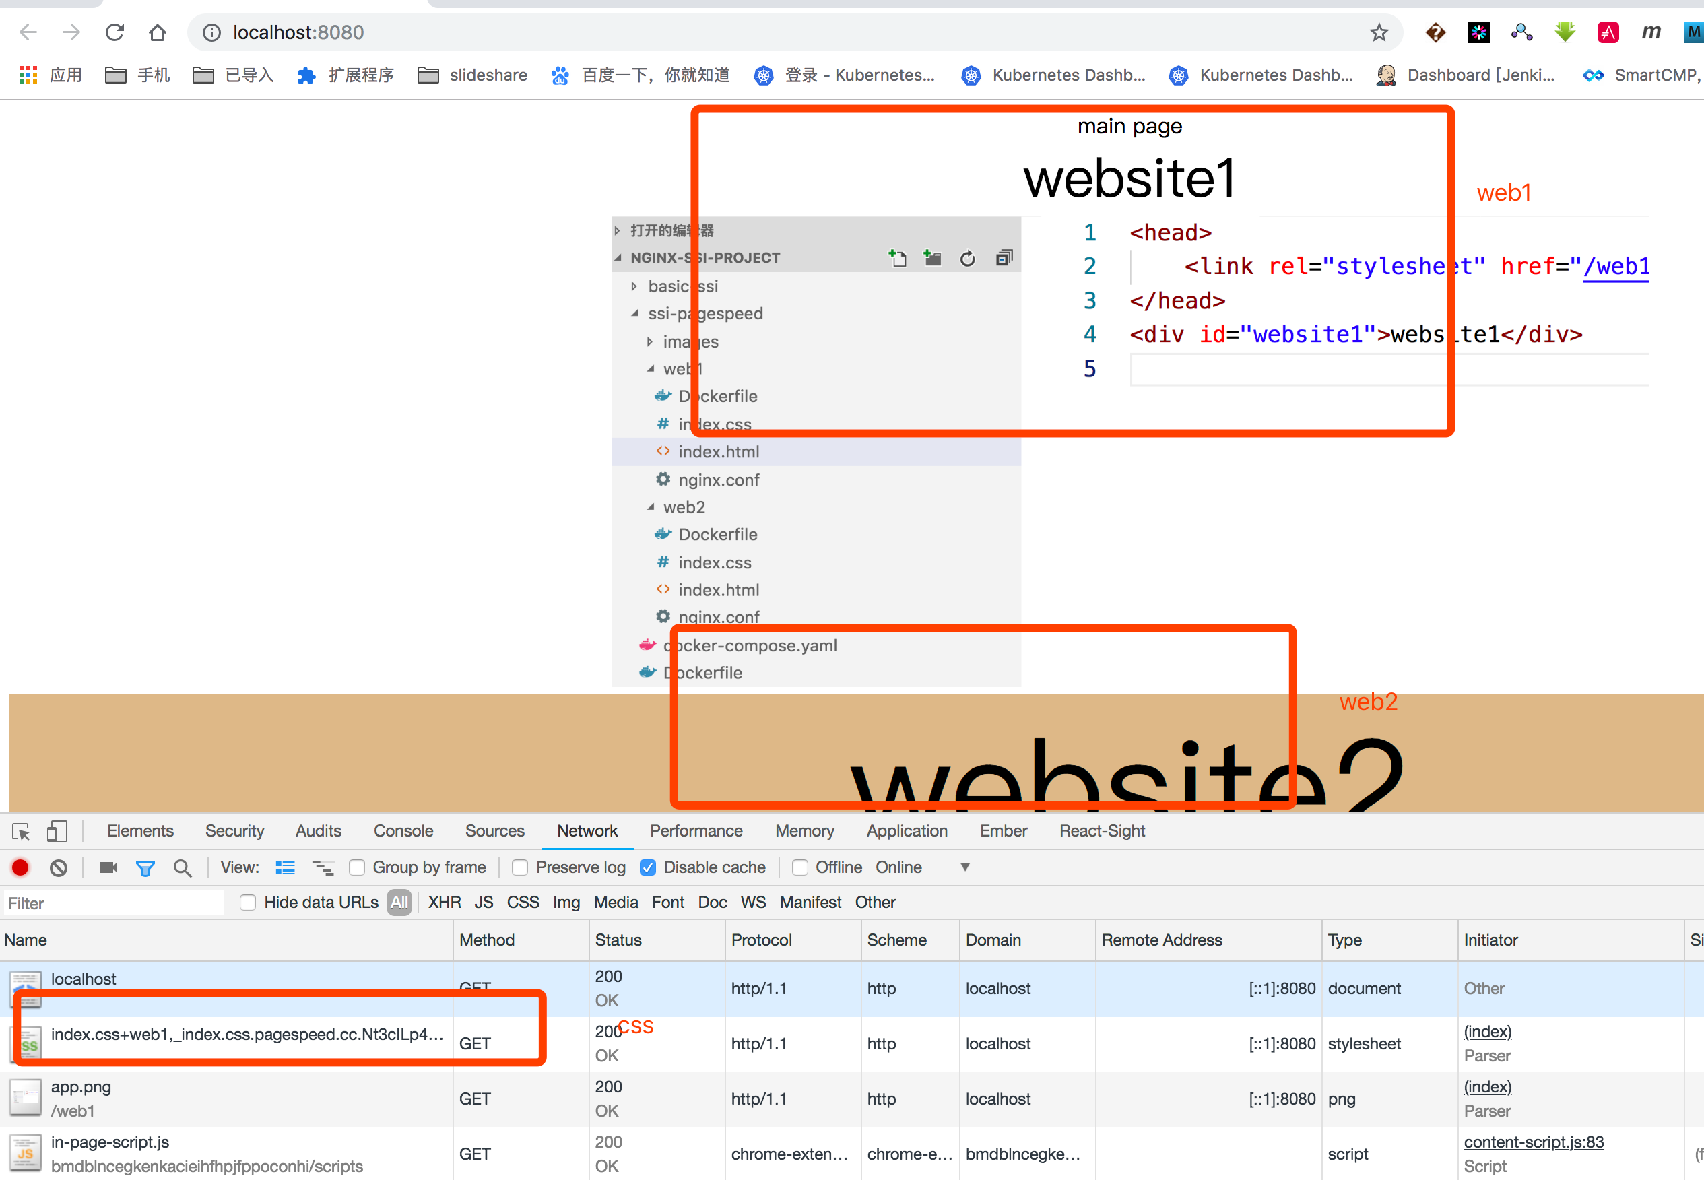Open the Dashboard Jenkins bookmark

[1465, 75]
